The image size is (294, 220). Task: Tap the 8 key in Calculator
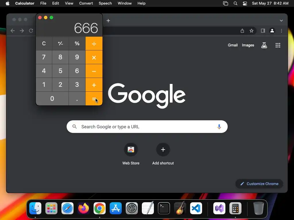[60, 57]
